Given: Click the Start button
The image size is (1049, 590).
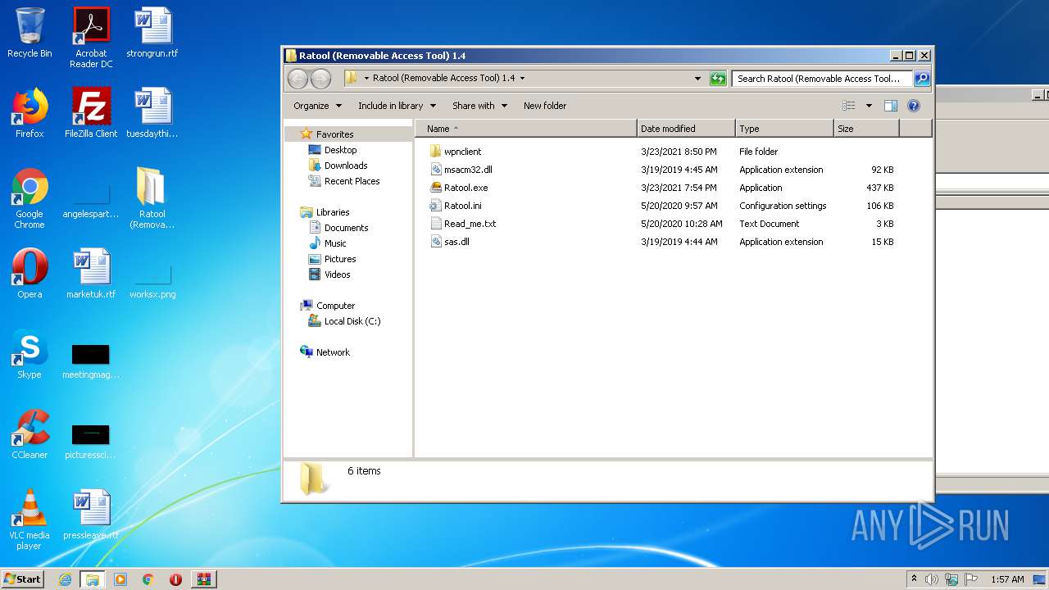Looking at the screenshot, I should tap(23, 579).
